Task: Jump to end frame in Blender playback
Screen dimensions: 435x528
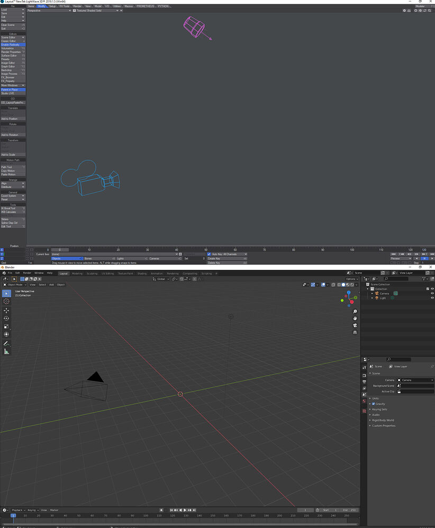Action: [x=194, y=510]
